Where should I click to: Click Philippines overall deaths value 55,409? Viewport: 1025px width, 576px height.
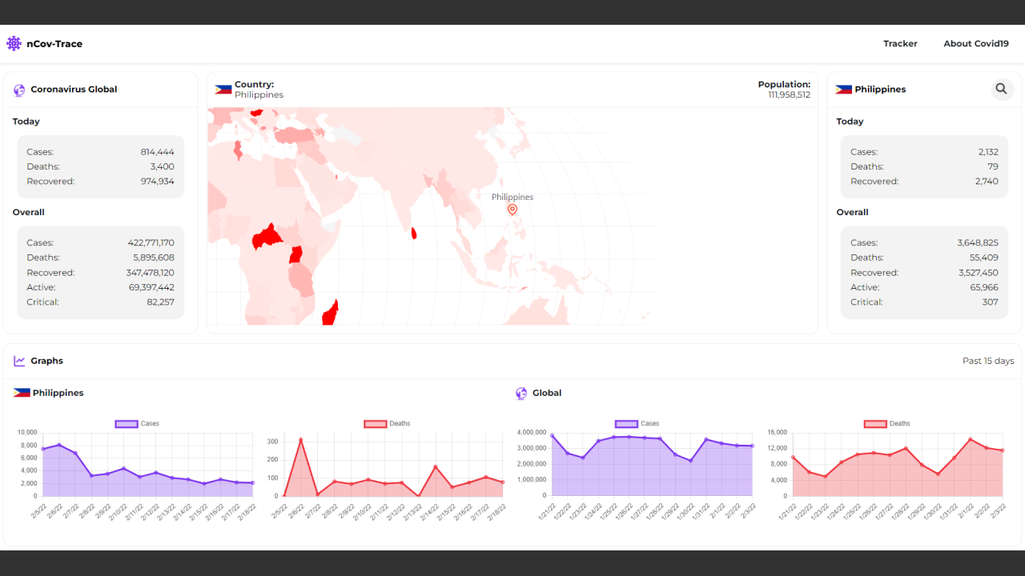(983, 258)
